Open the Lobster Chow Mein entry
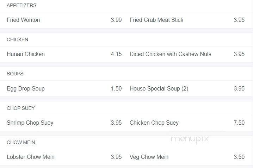 point(31,157)
